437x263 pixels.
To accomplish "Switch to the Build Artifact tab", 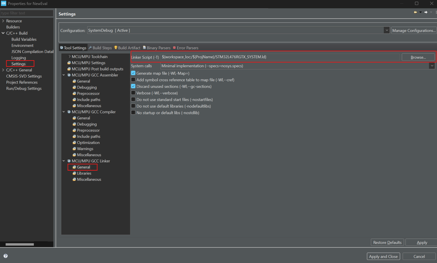I will 127,48.
